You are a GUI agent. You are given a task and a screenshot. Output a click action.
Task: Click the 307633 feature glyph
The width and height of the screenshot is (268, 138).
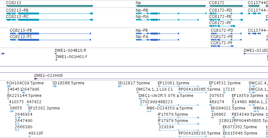pyautogui.click(x=210, y=99)
